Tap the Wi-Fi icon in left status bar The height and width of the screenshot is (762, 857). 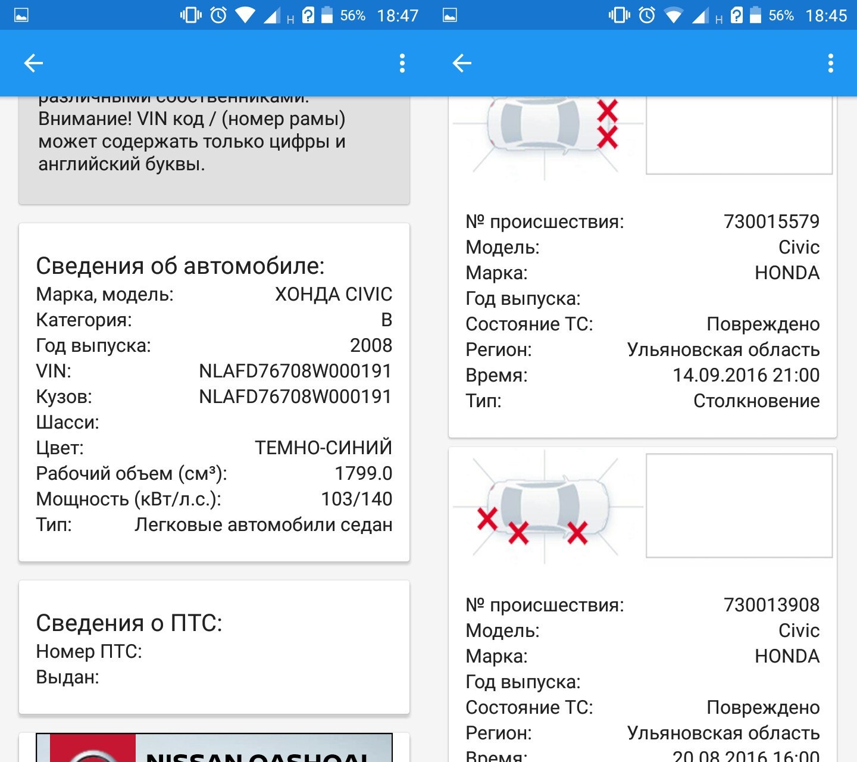(x=245, y=15)
